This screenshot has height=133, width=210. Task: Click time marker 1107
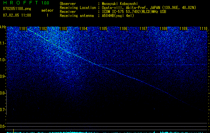click(x=144, y=28)
